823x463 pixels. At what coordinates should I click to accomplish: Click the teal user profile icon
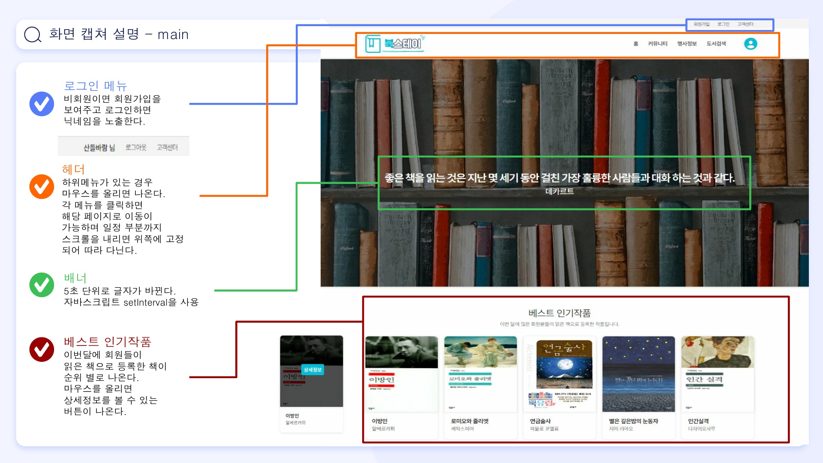750,44
